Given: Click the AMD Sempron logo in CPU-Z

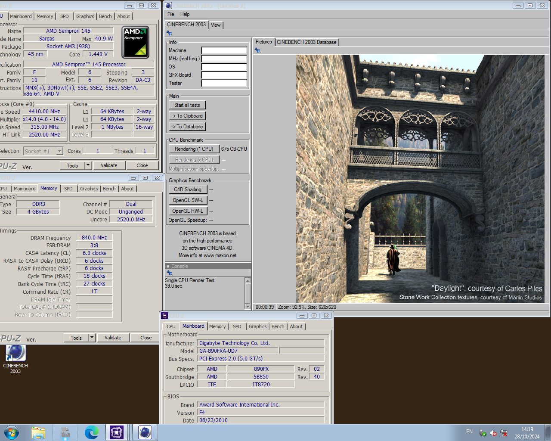Looking at the screenshot, I should [x=135, y=42].
